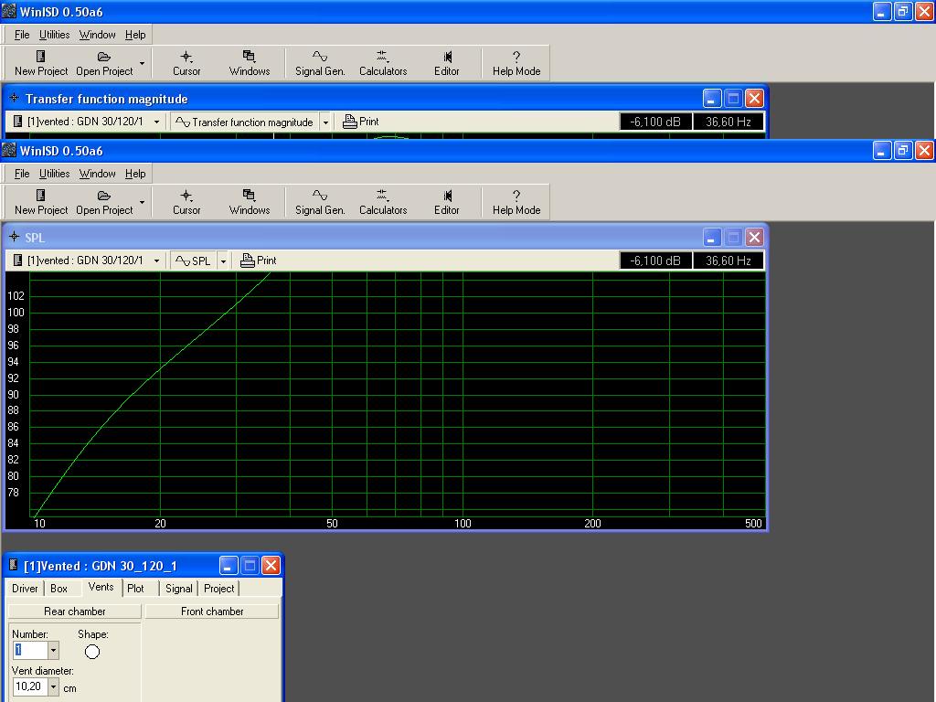Launch Signal Gen. from the lower toolbar

coord(320,201)
